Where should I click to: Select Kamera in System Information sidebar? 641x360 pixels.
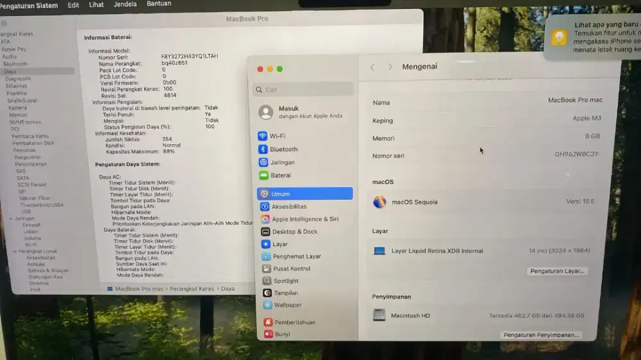(17, 108)
